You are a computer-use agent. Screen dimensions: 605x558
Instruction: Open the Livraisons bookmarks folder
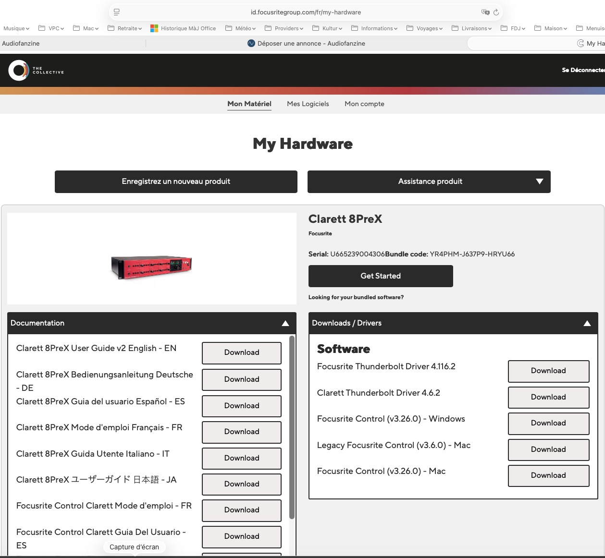click(x=471, y=28)
